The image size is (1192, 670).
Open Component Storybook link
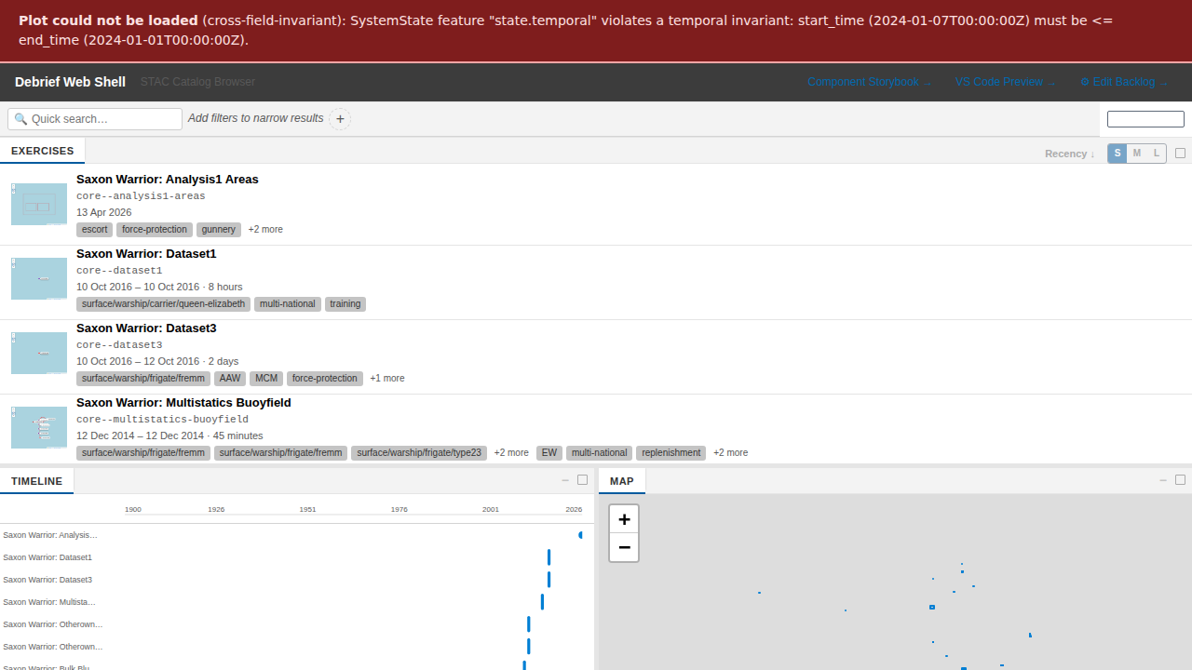870,82
